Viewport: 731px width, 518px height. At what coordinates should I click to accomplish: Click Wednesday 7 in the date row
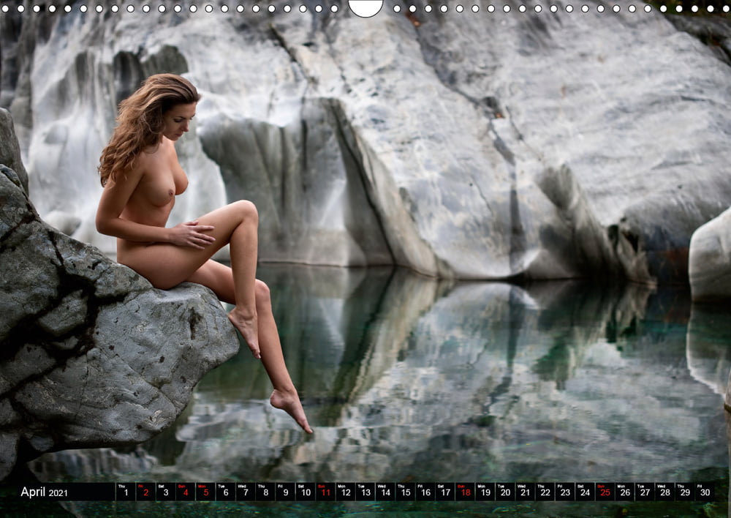point(245,492)
